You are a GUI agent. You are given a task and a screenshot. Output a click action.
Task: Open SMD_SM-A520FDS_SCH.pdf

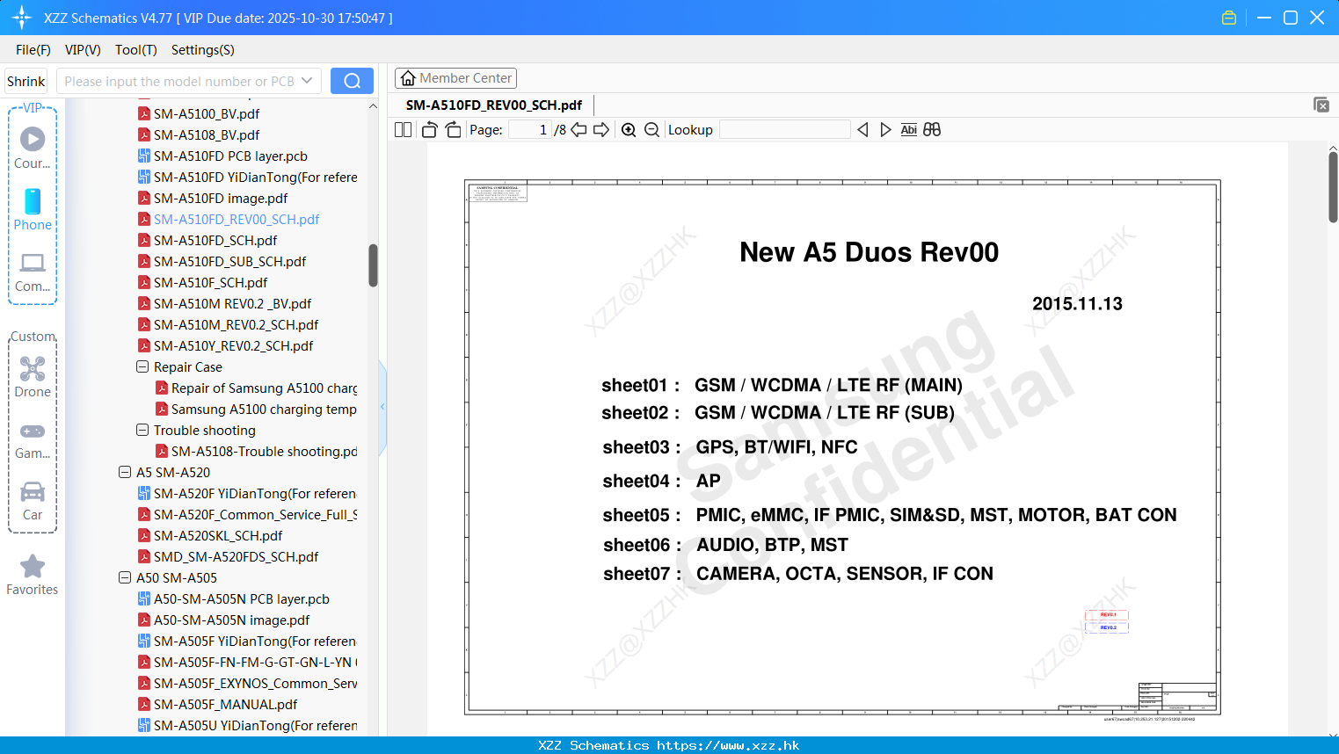coord(236,556)
